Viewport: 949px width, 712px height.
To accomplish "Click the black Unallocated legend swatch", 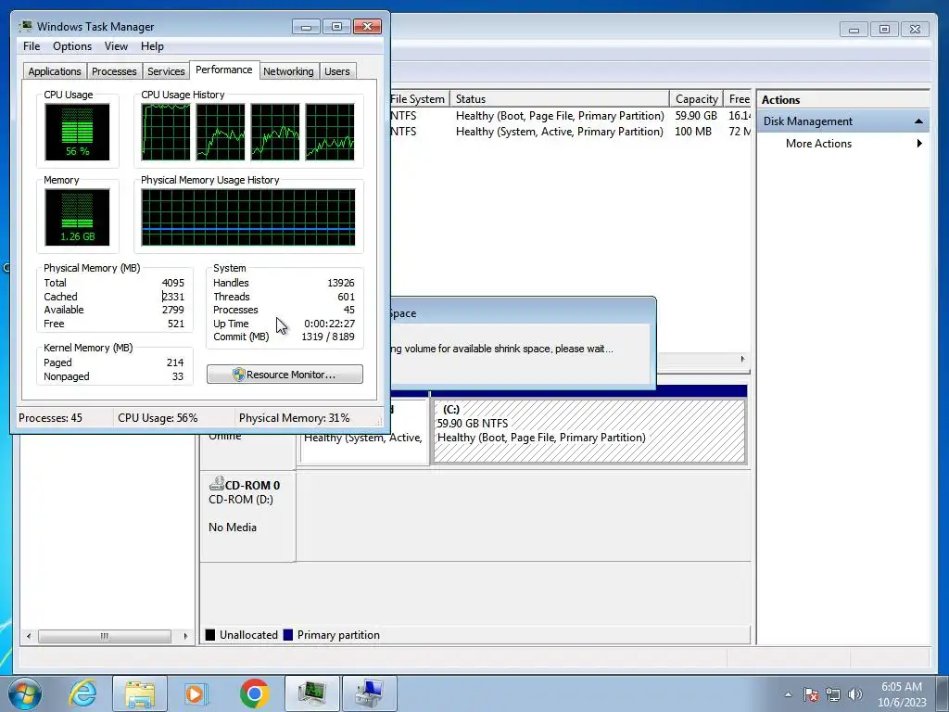I will click(210, 634).
